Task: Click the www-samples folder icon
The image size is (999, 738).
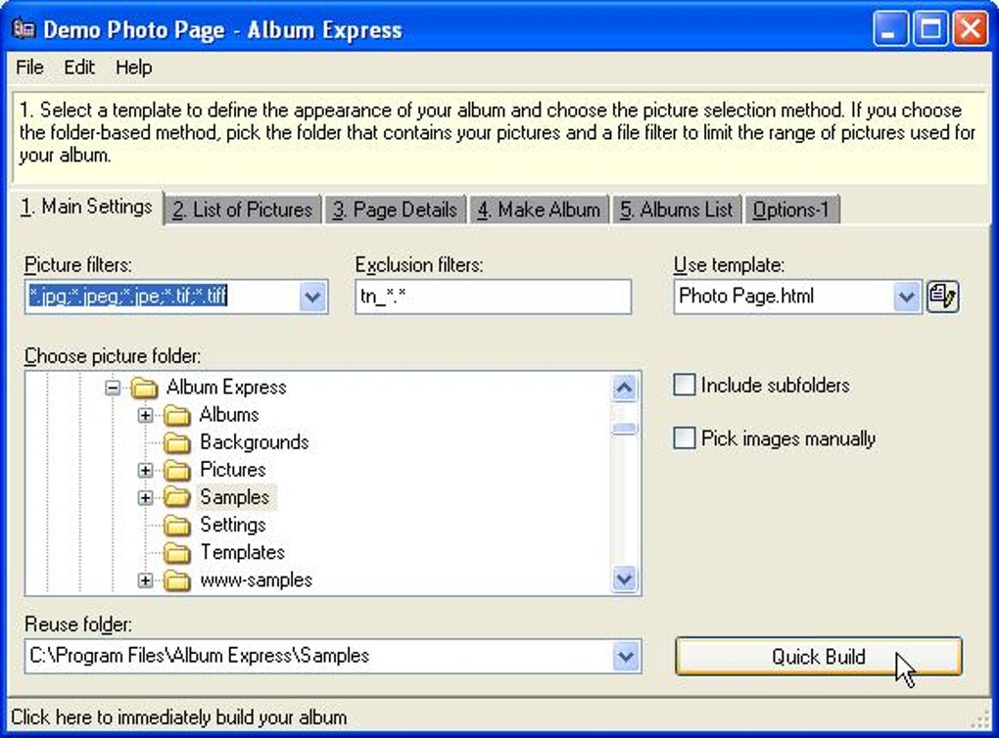Action: (x=177, y=580)
